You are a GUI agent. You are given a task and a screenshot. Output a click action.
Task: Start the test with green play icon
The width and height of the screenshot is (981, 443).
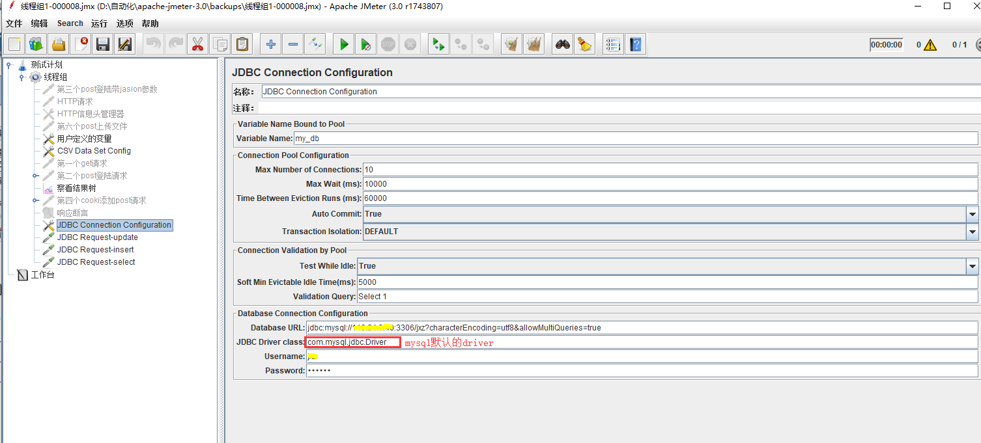344,44
